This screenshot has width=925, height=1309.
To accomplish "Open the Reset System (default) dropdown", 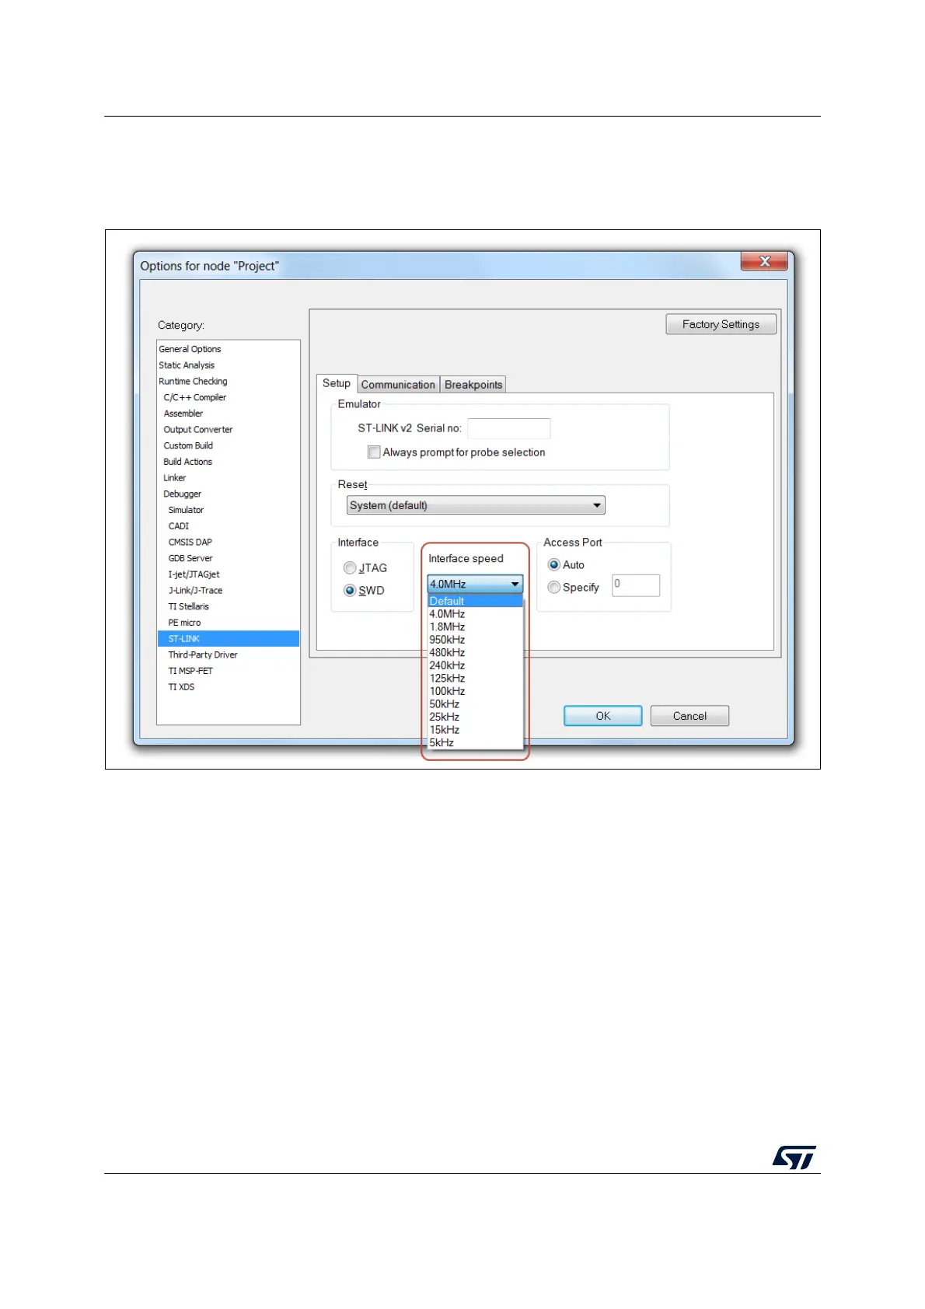I will 476,505.
